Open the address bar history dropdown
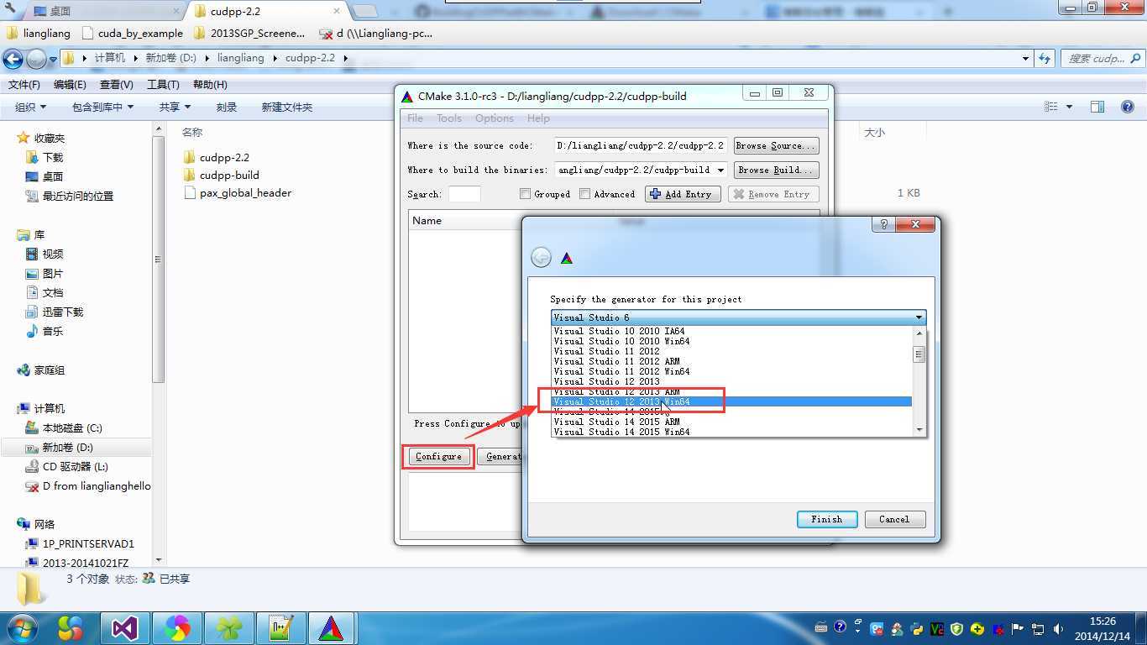The image size is (1147, 645). 1025,58
